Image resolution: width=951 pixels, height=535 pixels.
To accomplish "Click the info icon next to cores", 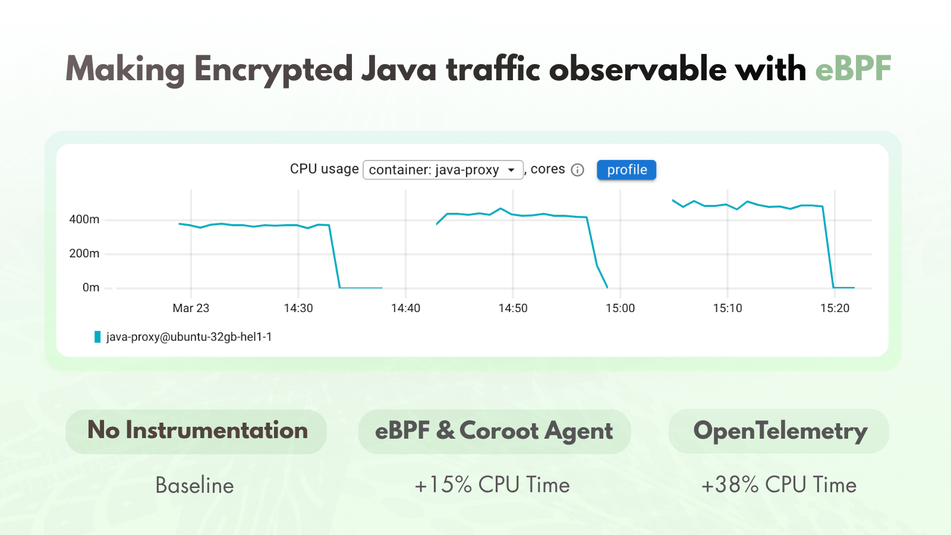I will tap(577, 170).
